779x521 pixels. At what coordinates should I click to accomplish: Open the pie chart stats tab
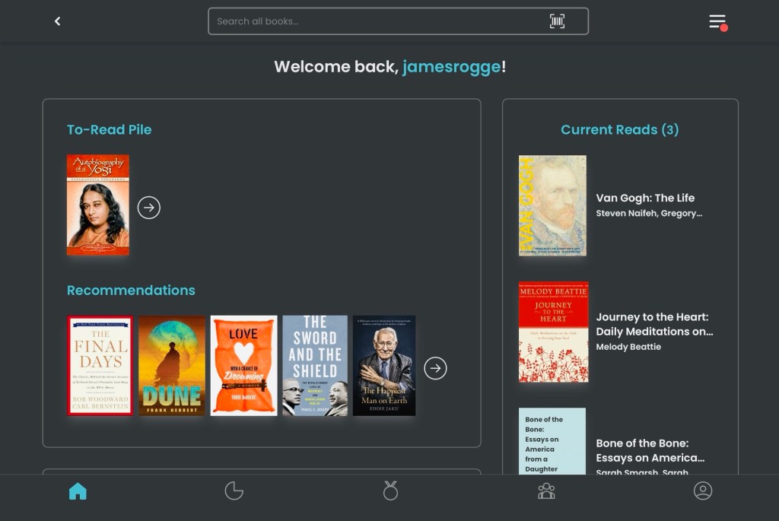click(x=234, y=491)
